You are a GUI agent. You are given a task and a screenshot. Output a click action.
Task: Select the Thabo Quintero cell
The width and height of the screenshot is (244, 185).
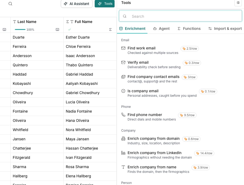(x=90, y=65)
